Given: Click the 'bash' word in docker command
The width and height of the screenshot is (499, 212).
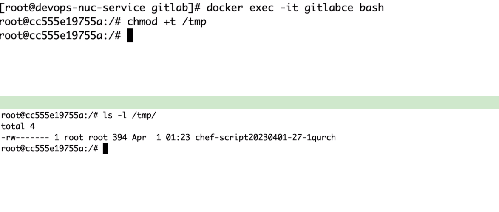Looking at the screenshot, I should 372,7.
